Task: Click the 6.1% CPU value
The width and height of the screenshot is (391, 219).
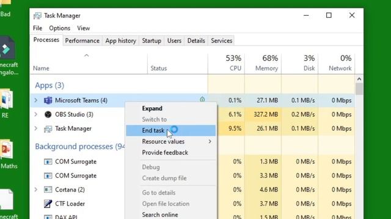Action: tap(235, 114)
